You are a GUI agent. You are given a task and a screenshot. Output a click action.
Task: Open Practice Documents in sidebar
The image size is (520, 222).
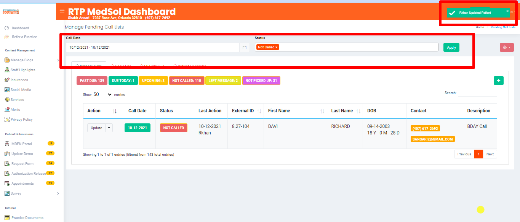tap(27, 218)
